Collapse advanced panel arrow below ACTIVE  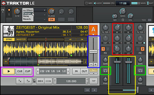pos(94,73)
